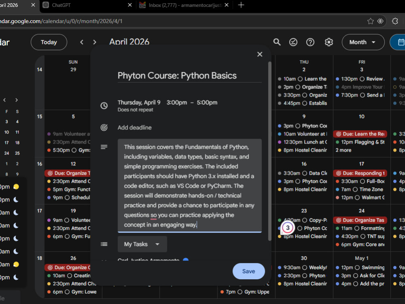Open 9:30am Weekly task on April 30

point(303,268)
